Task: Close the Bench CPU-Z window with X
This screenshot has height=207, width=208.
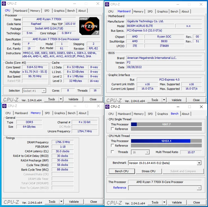Action: point(201,107)
